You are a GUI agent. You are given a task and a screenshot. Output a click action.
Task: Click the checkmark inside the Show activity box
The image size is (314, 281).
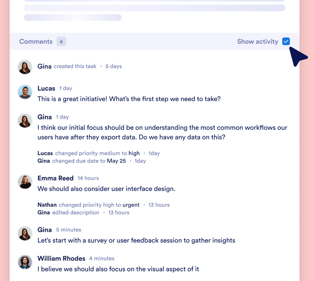coord(286,41)
